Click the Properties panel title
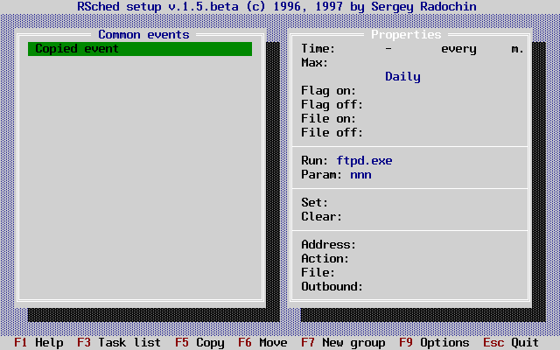The image size is (560, 350). click(x=406, y=35)
